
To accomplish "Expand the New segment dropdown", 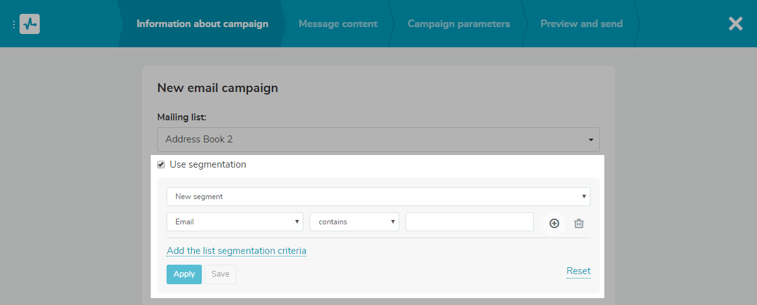I will pyautogui.click(x=378, y=197).
